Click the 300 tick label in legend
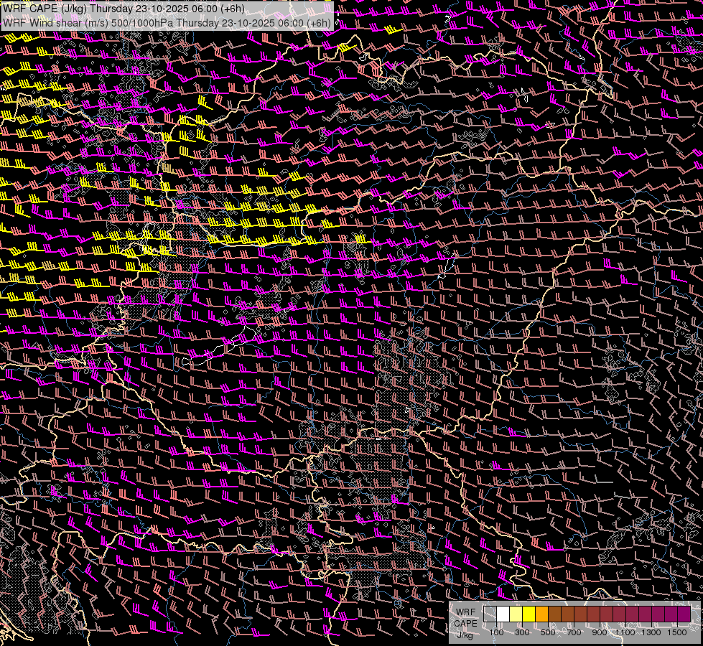 [522, 632]
